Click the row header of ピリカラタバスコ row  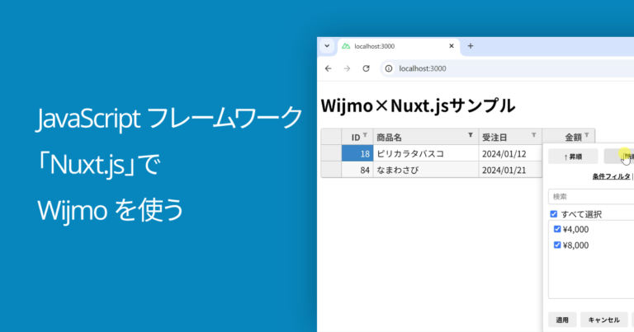coord(331,153)
